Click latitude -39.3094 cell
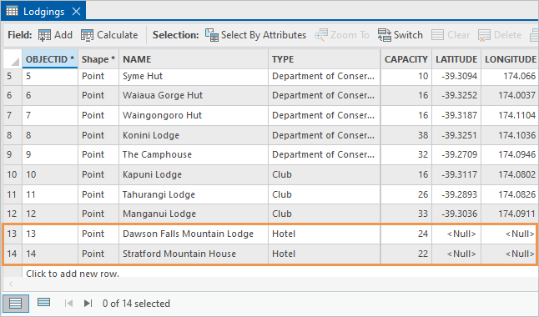 [x=456, y=76]
